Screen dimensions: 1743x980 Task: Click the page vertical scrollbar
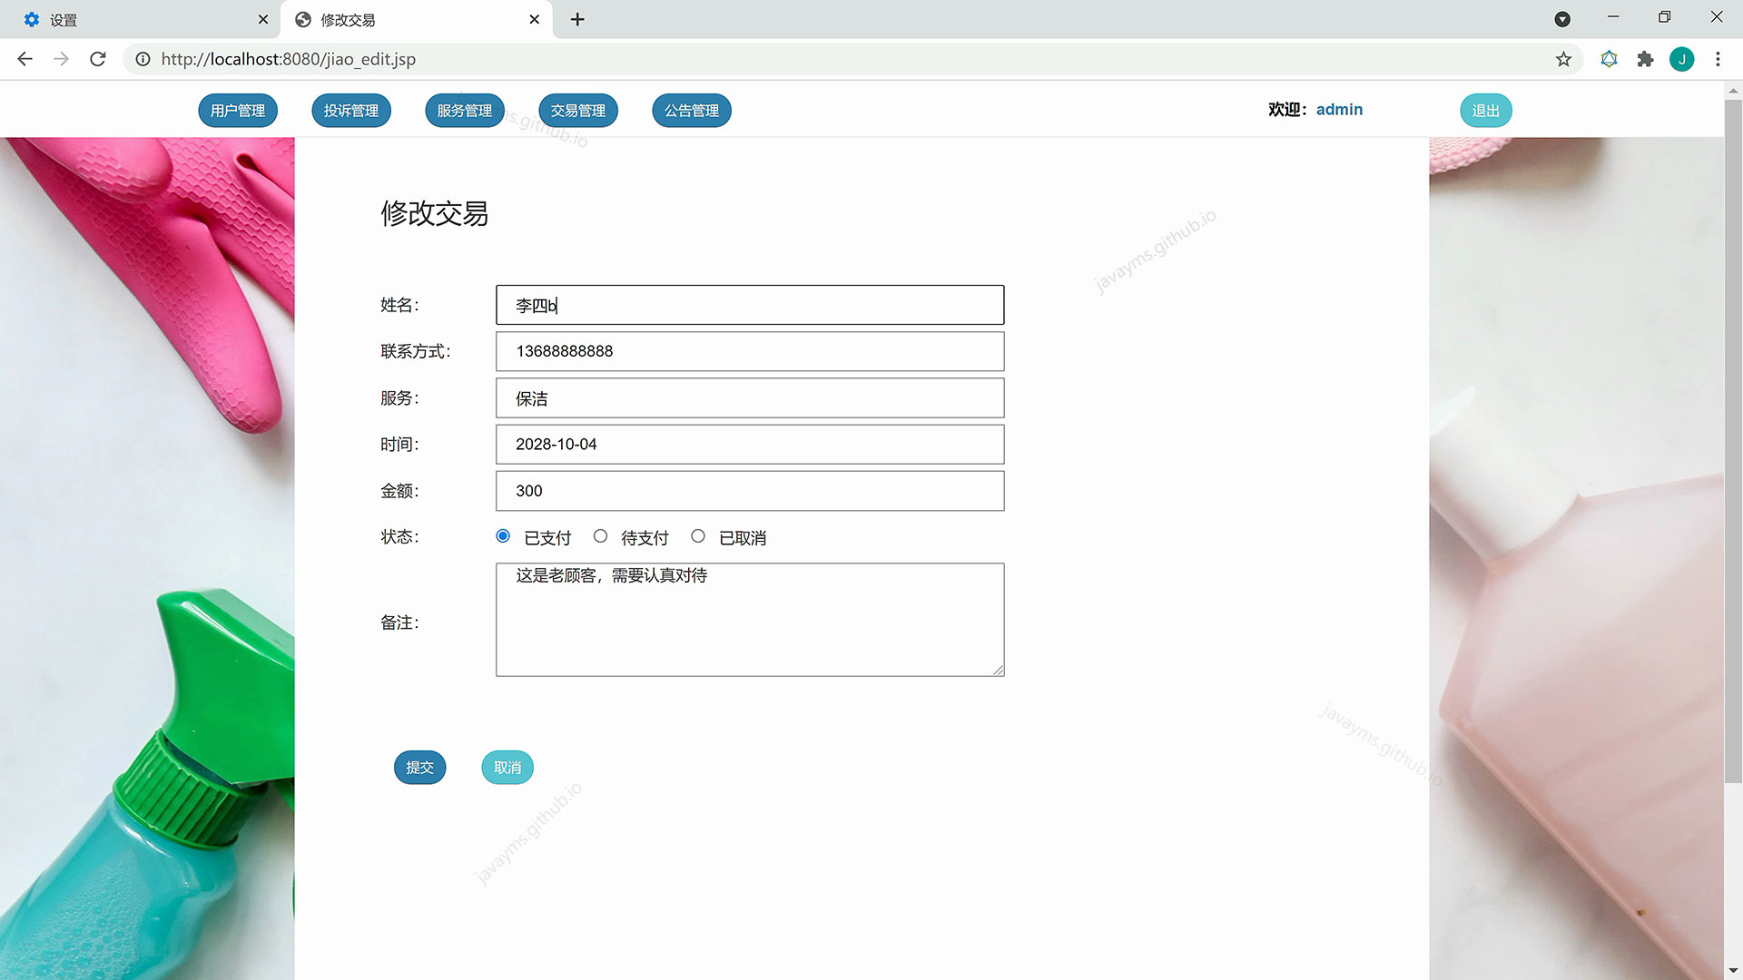[1732, 436]
